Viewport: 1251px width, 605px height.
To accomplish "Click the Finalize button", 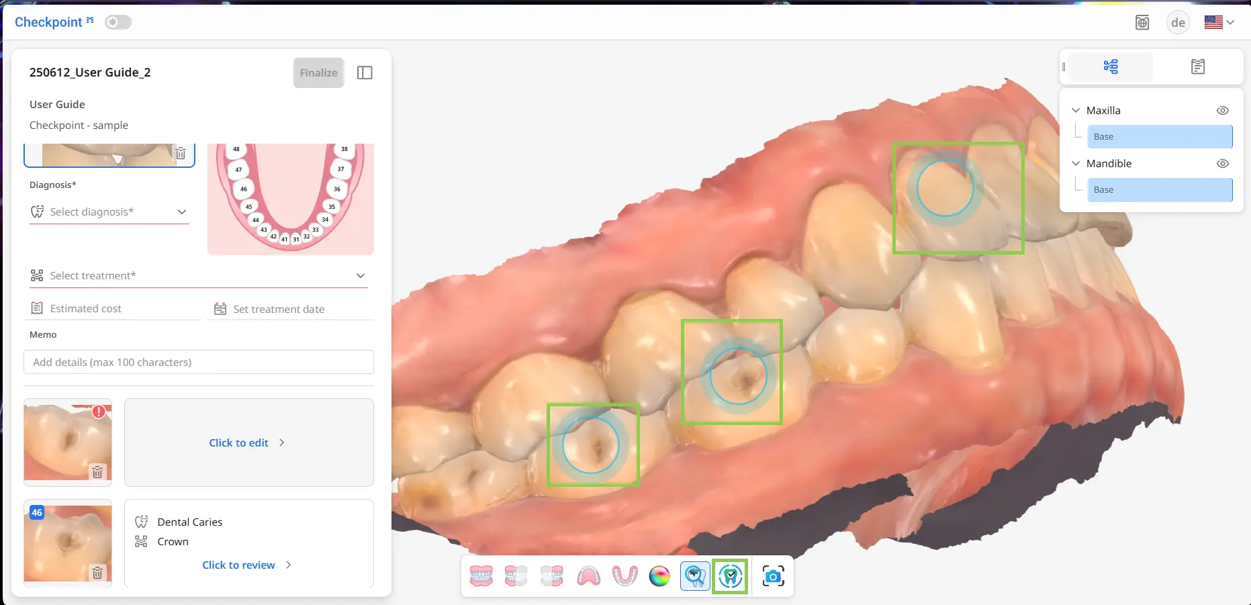I will pos(318,73).
